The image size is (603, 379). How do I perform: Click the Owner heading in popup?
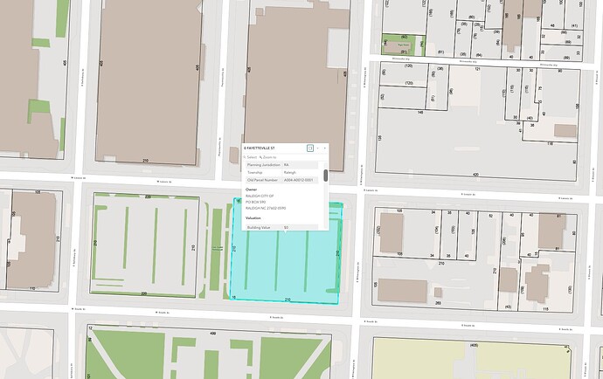pos(251,189)
